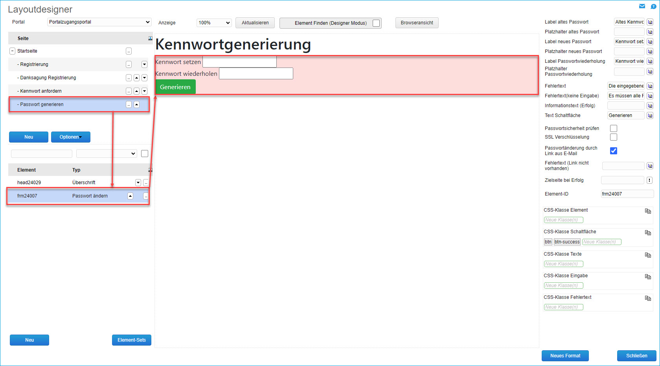Screen dimensions: 660x366
Task: Open translation icon beside Label Passwortwiederholung
Action: [x=650, y=61]
